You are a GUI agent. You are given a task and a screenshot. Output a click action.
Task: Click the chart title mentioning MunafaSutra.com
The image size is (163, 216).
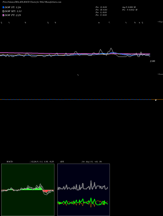click(x=32, y=2)
